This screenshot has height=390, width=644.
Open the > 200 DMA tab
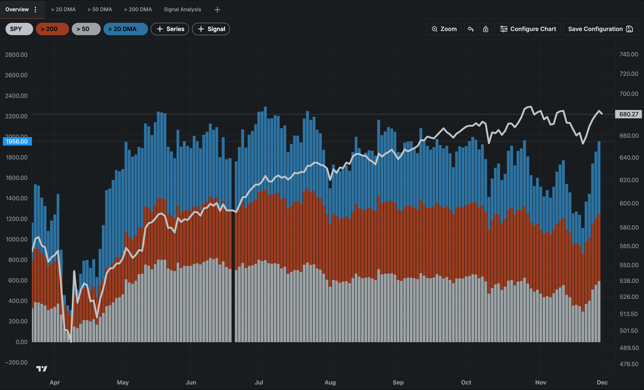click(138, 10)
